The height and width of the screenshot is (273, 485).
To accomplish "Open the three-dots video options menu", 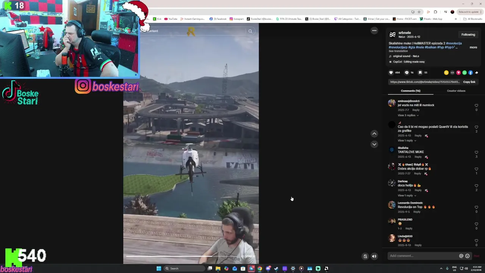I will coord(374,31).
